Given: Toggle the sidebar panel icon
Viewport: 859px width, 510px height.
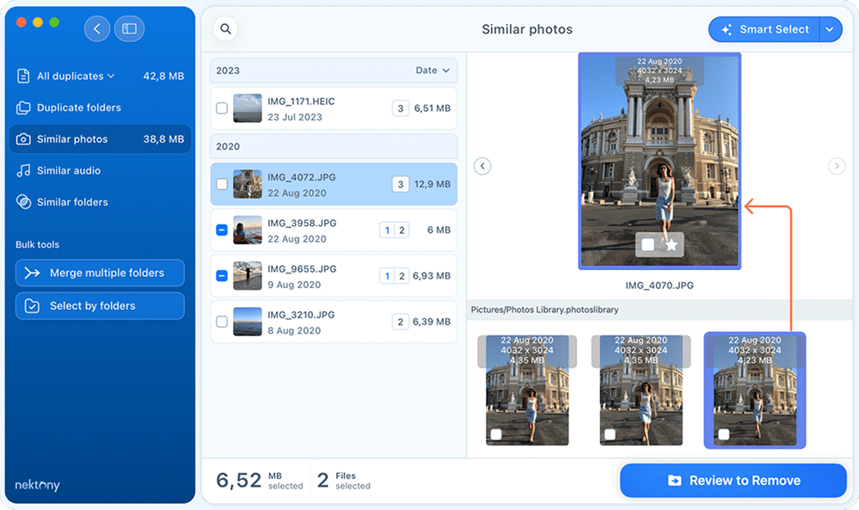Looking at the screenshot, I should pyautogui.click(x=129, y=28).
